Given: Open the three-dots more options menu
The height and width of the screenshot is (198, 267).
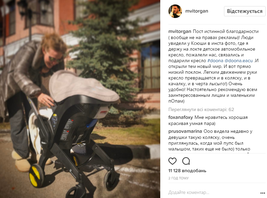Looking at the screenshot, I should (263, 193).
